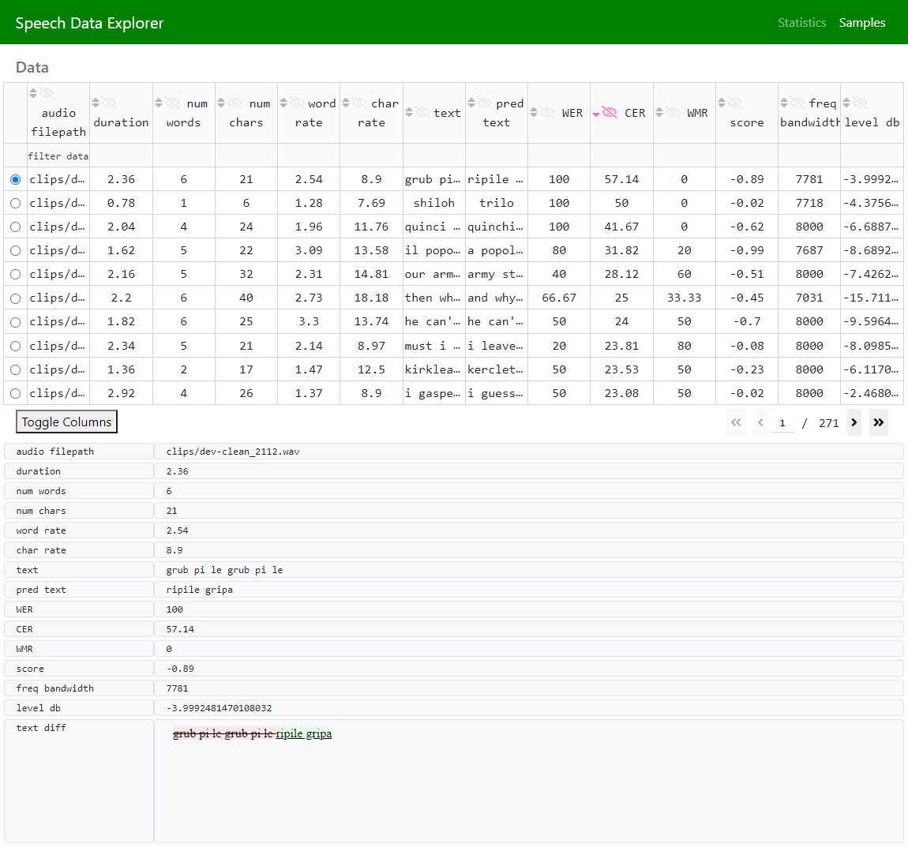Viewport: 908px width, 851px height.
Task: Jump to the last page of results
Action: (x=878, y=422)
